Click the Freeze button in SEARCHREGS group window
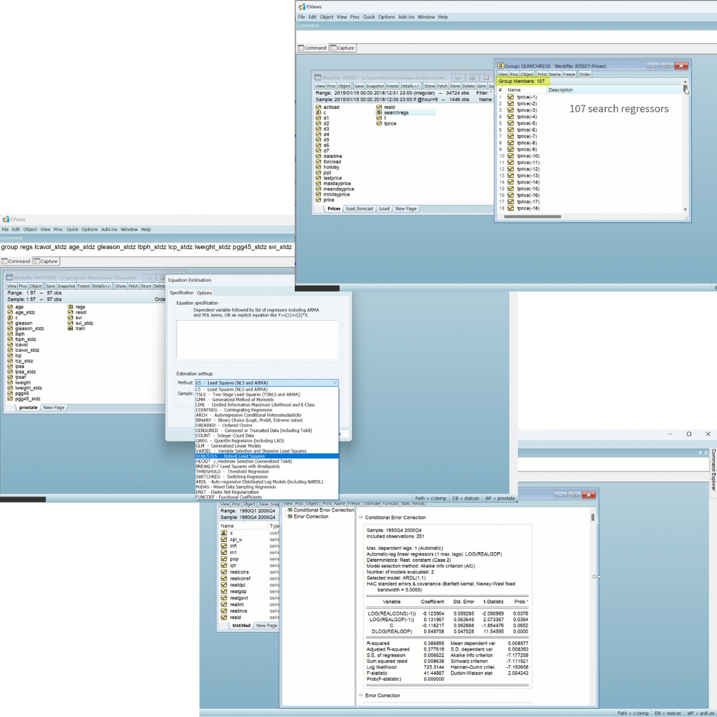Image resolution: width=717 pixels, height=717 pixels. point(569,74)
